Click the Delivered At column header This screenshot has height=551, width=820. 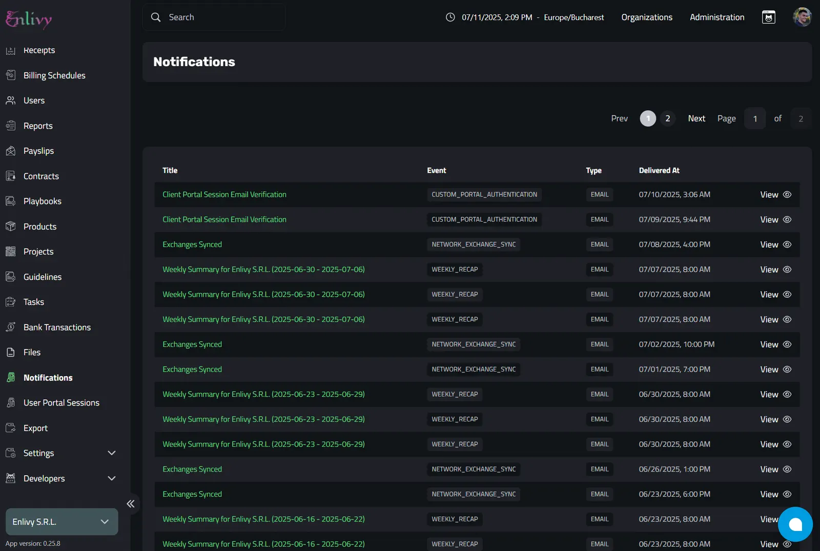click(x=659, y=170)
